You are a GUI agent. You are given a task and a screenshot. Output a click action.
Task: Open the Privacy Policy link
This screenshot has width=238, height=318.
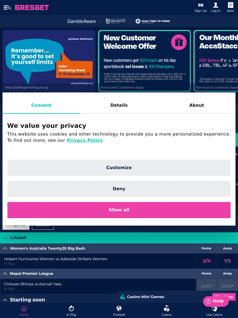coord(85,140)
